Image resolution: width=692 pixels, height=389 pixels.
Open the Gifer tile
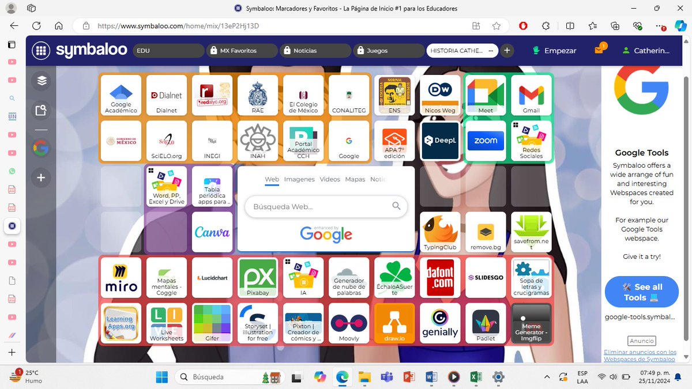[x=212, y=323]
